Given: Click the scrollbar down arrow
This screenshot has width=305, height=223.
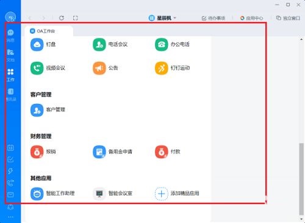Looking at the screenshot, I should pyautogui.click(x=301, y=219).
